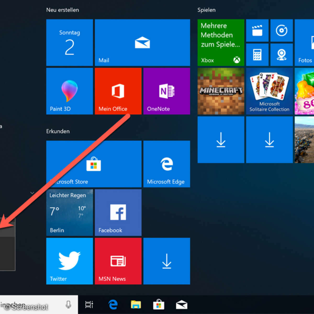Start OneNote
This screenshot has height=314, width=314.
click(167, 91)
